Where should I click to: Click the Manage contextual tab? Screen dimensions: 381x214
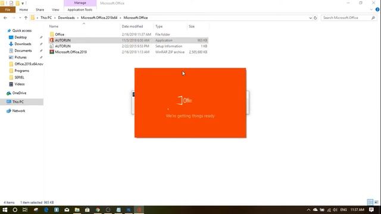coord(80,3)
